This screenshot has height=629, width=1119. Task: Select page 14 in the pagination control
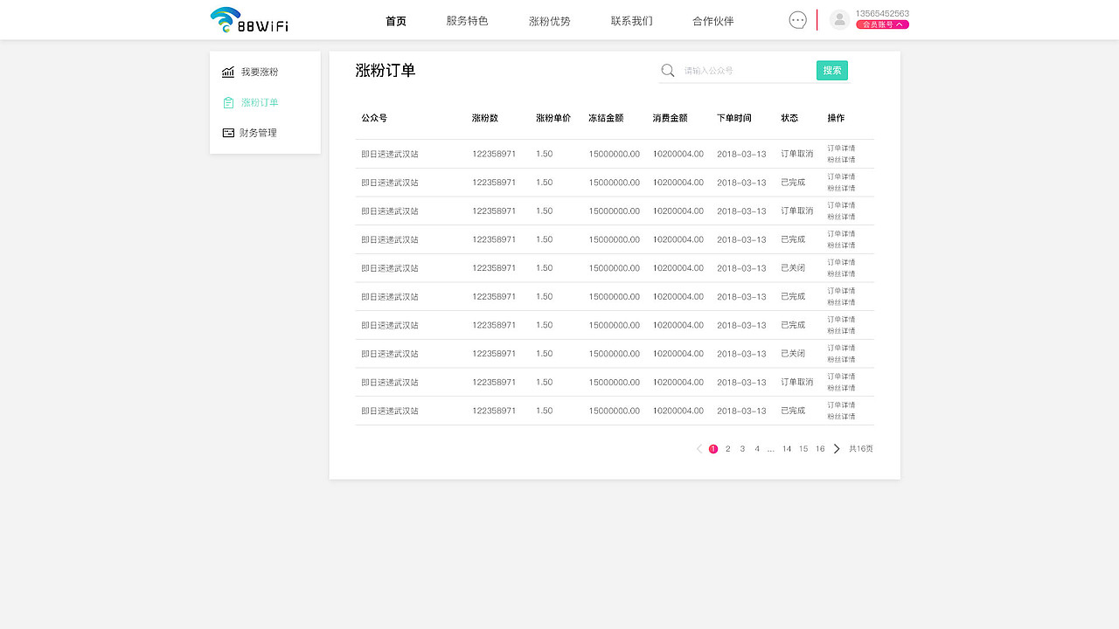click(786, 448)
